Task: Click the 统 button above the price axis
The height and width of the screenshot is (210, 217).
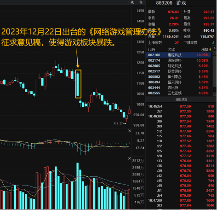Action: 132,2
